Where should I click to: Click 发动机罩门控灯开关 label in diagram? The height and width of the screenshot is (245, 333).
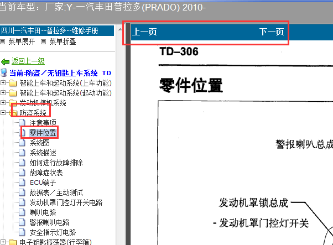click(x=263, y=223)
